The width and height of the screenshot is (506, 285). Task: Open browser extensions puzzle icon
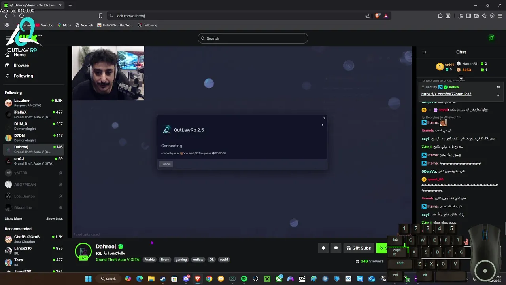(x=440, y=16)
